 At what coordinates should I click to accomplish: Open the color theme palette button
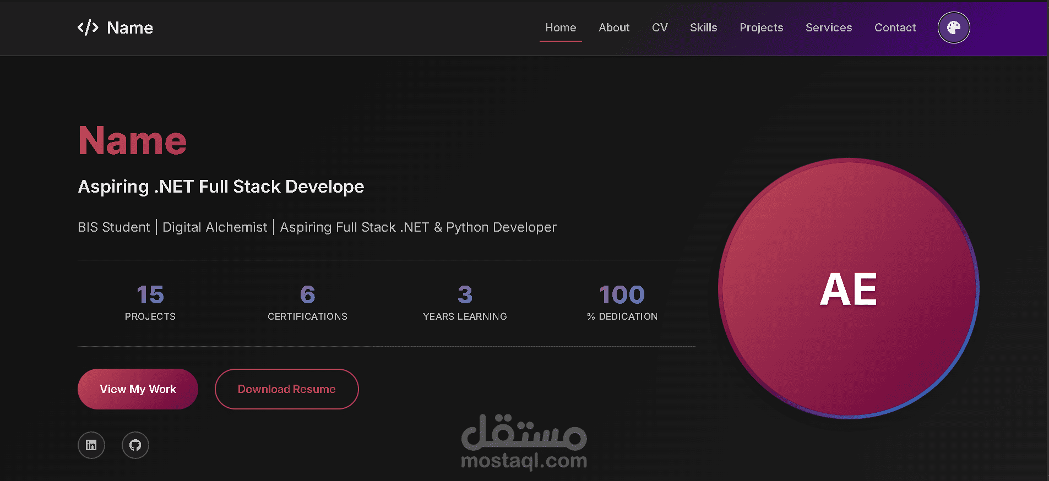coord(953,28)
